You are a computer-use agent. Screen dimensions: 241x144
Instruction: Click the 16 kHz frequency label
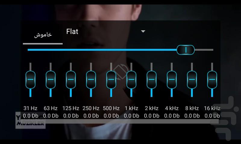coord(212,108)
